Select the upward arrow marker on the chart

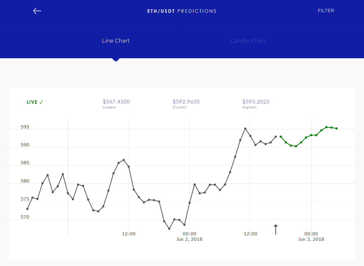[276, 229]
